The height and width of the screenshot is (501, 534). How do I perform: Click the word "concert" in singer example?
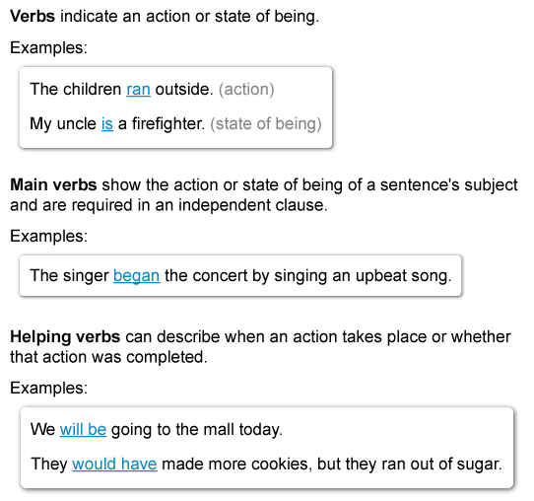tap(220, 276)
